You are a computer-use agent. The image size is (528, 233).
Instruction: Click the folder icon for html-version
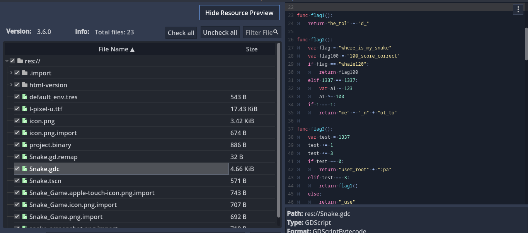click(x=25, y=85)
